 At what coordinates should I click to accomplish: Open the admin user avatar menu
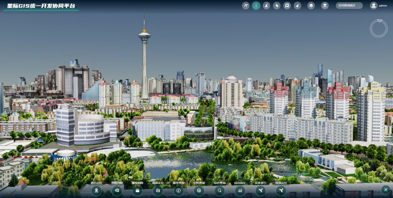(373, 5)
